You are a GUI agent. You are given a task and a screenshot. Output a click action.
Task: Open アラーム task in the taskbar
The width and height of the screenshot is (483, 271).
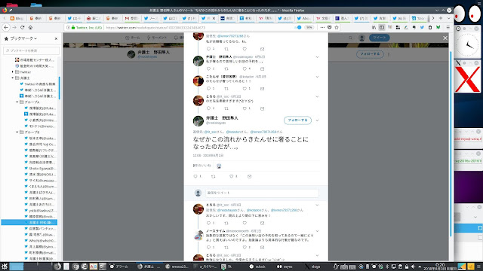click(x=119, y=266)
